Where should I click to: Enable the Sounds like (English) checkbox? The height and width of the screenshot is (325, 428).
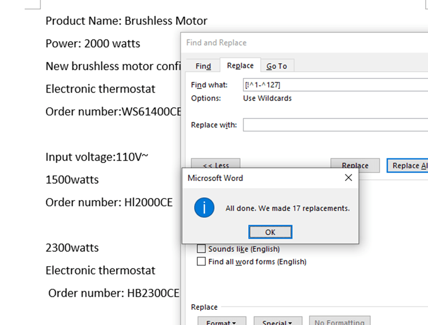click(x=202, y=249)
